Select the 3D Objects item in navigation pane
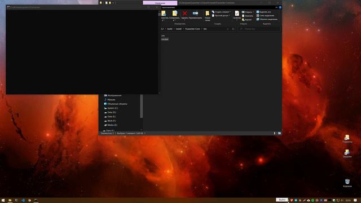The height and width of the screenshot is (203, 361). [x=115, y=104]
